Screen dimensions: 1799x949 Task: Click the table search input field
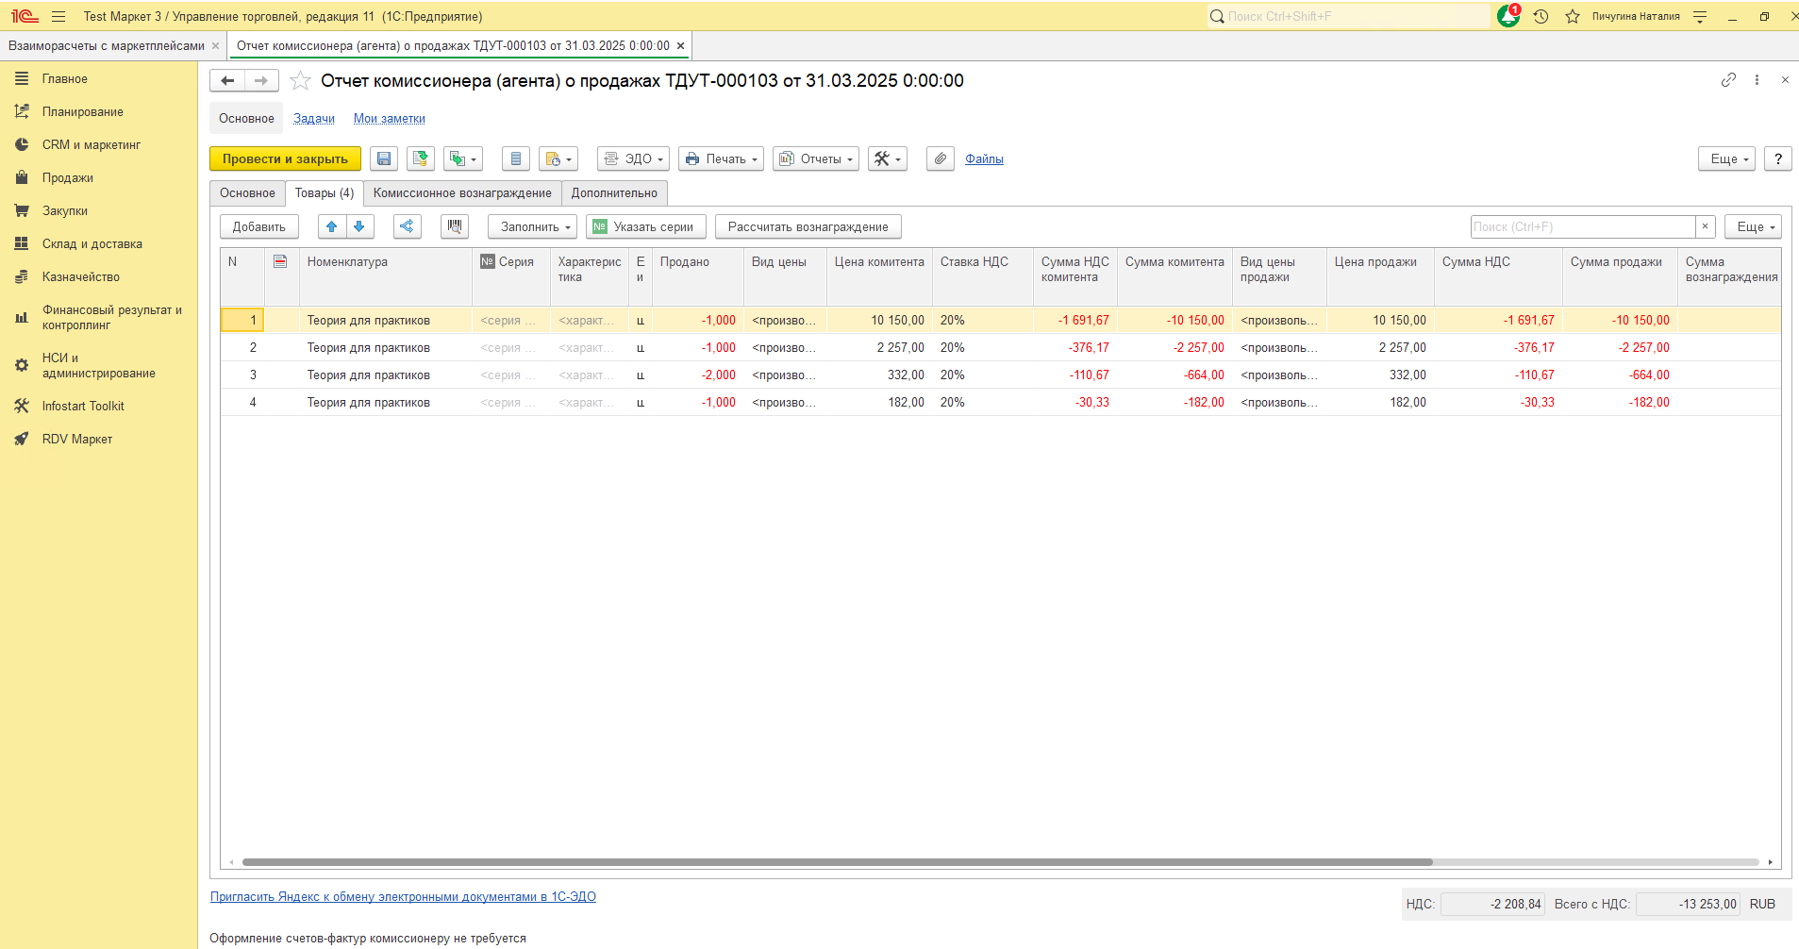(x=1582, y=226)
